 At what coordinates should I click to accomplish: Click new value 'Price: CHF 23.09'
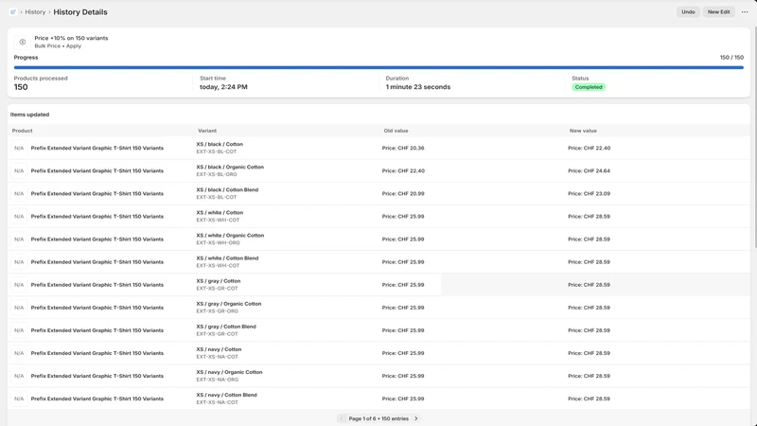coord(589,194)
